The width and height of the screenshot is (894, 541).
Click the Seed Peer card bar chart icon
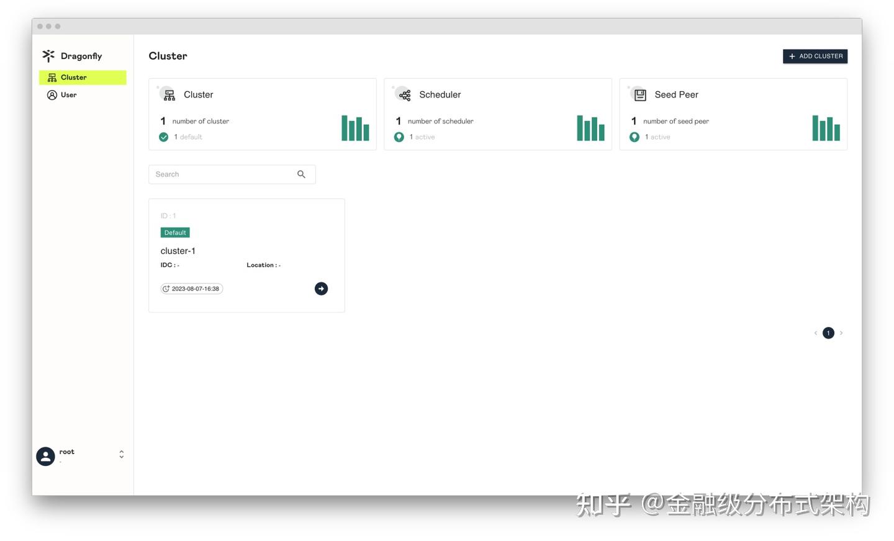826,128
